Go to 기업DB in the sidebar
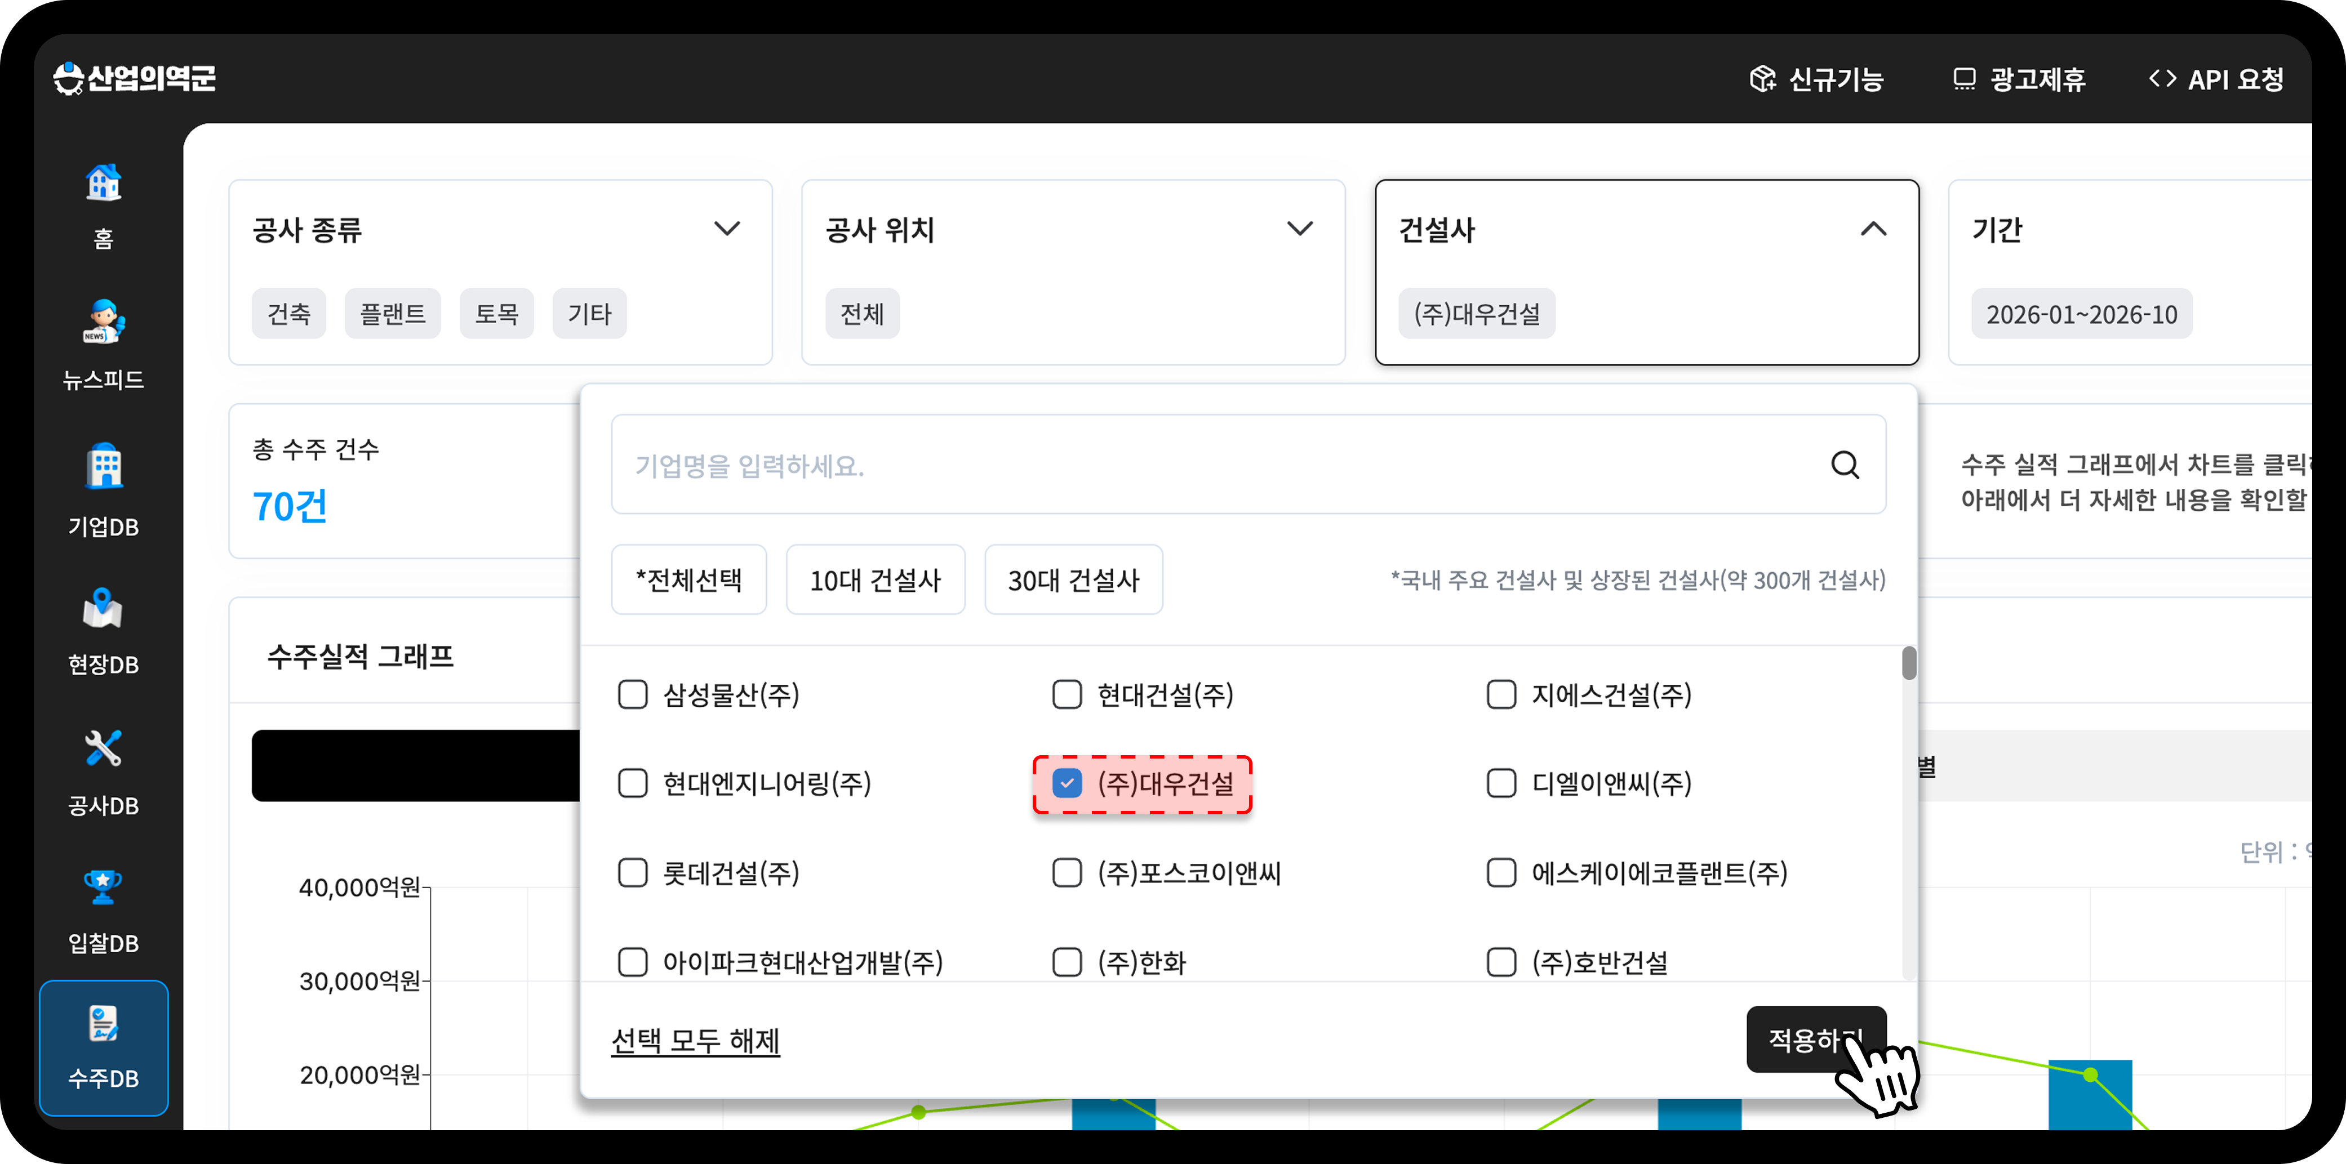 [x=103, y=489]
